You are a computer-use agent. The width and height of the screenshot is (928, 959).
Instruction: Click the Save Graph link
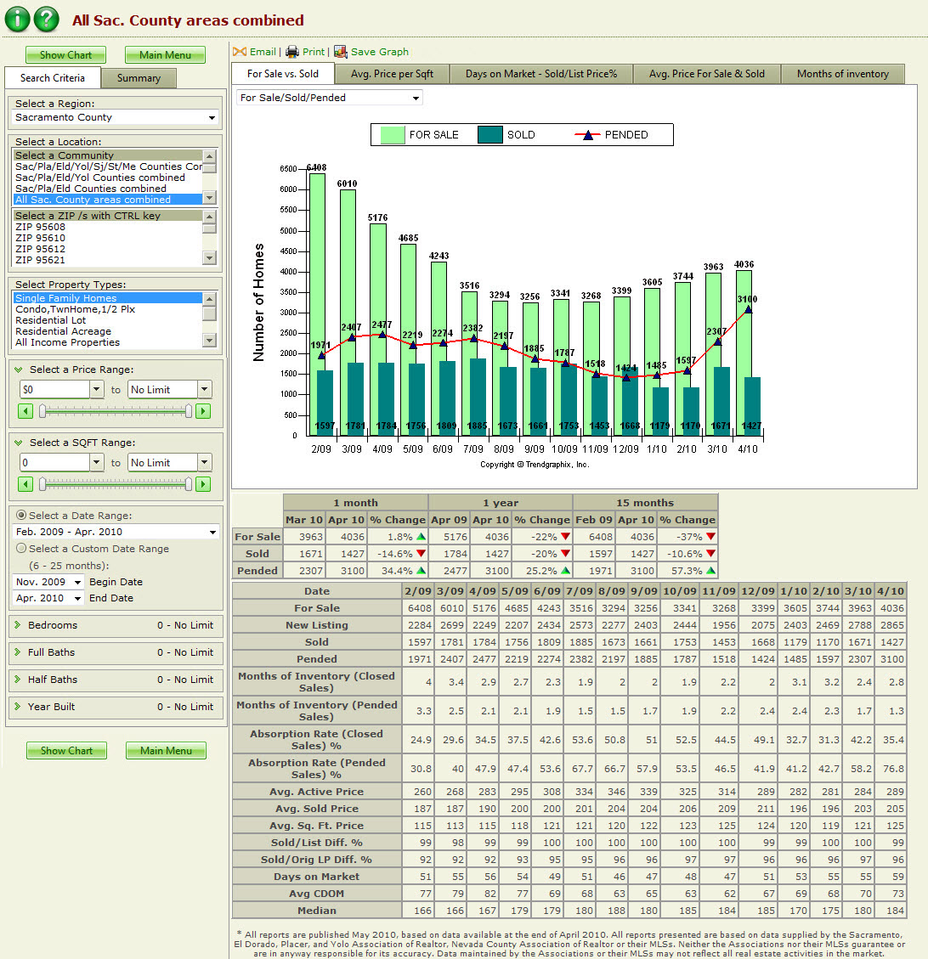[x=379, y=52]
